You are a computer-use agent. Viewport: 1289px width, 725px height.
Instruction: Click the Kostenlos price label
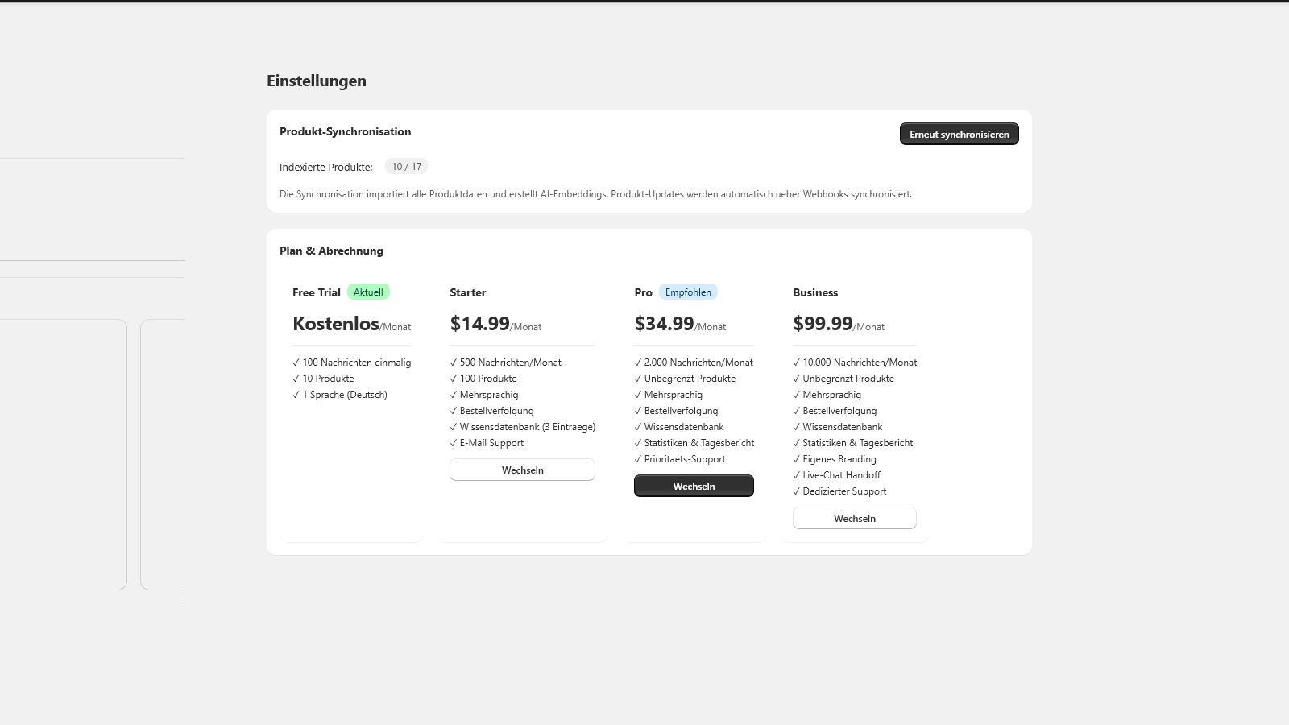(336, 323)
